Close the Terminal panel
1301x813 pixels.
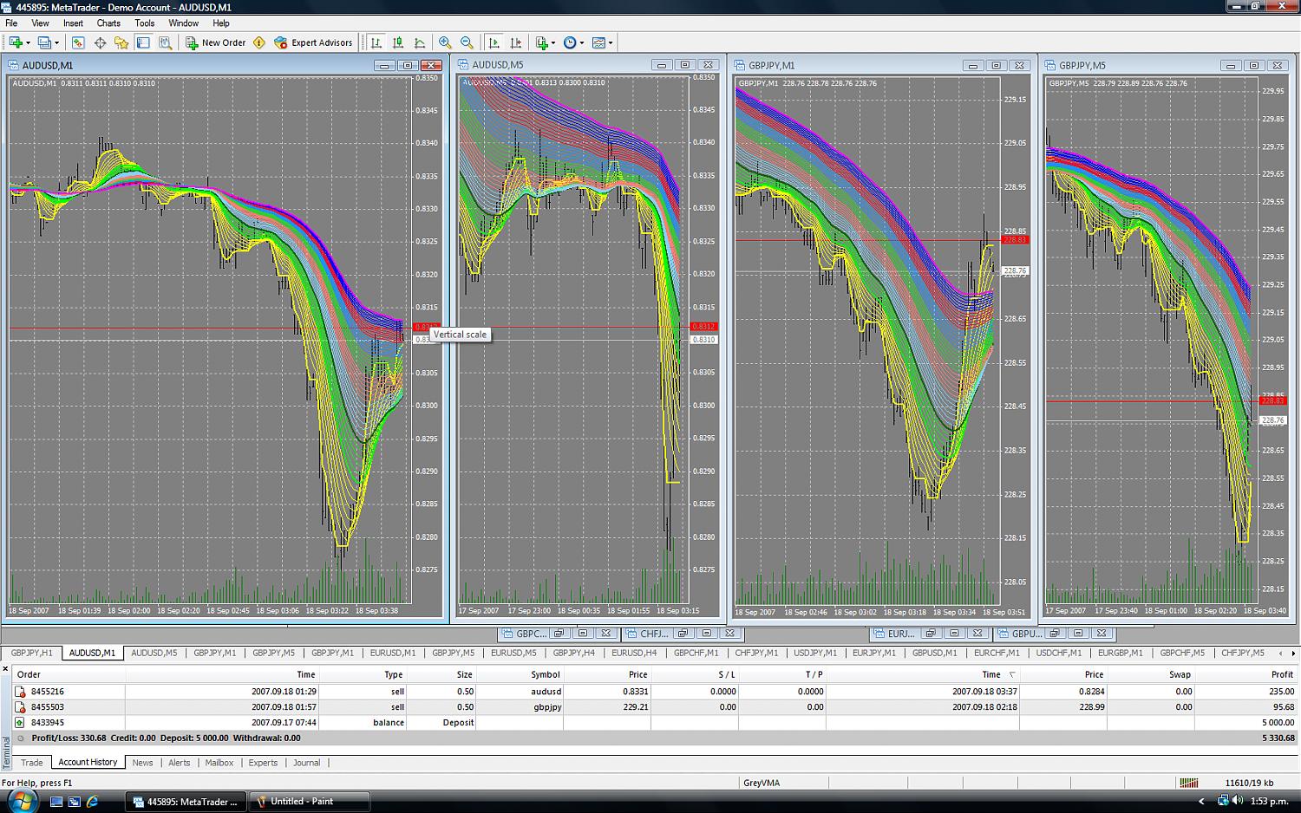6,668
